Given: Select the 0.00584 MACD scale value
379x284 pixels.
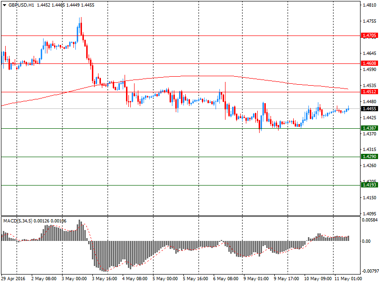Looking at the screenshot, I should click(370, 220).
